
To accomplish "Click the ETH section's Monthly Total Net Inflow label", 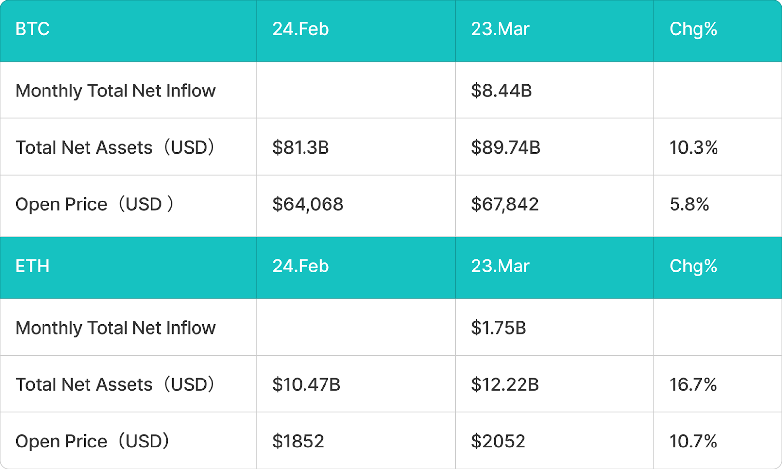I will coord(115,328).
